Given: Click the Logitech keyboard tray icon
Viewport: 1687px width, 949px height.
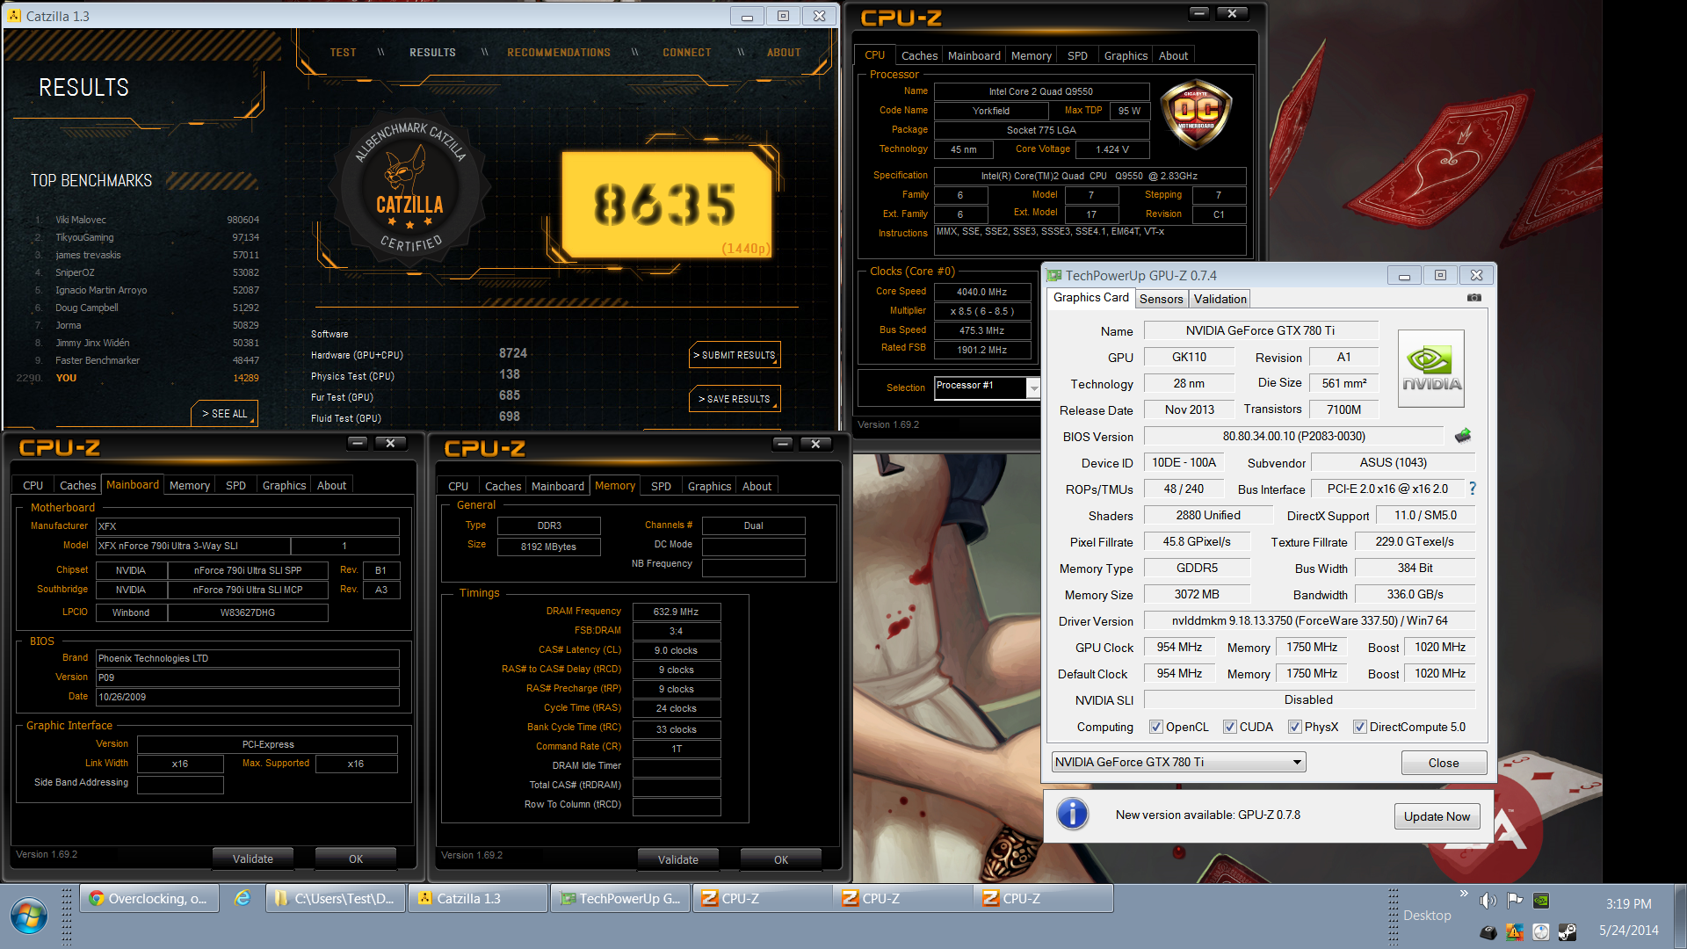Looking at the screenshot, I should [x=1488, y=932].
